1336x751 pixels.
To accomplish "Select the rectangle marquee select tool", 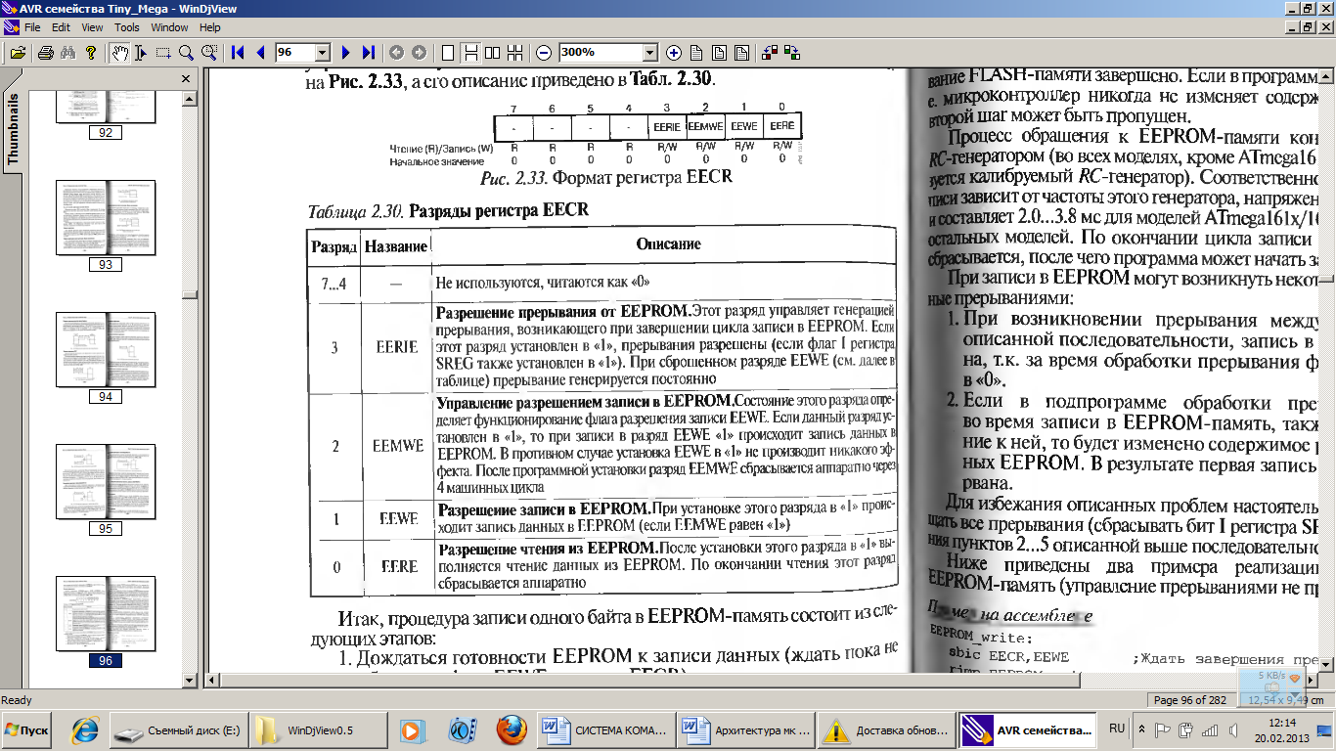I will 163,53.
